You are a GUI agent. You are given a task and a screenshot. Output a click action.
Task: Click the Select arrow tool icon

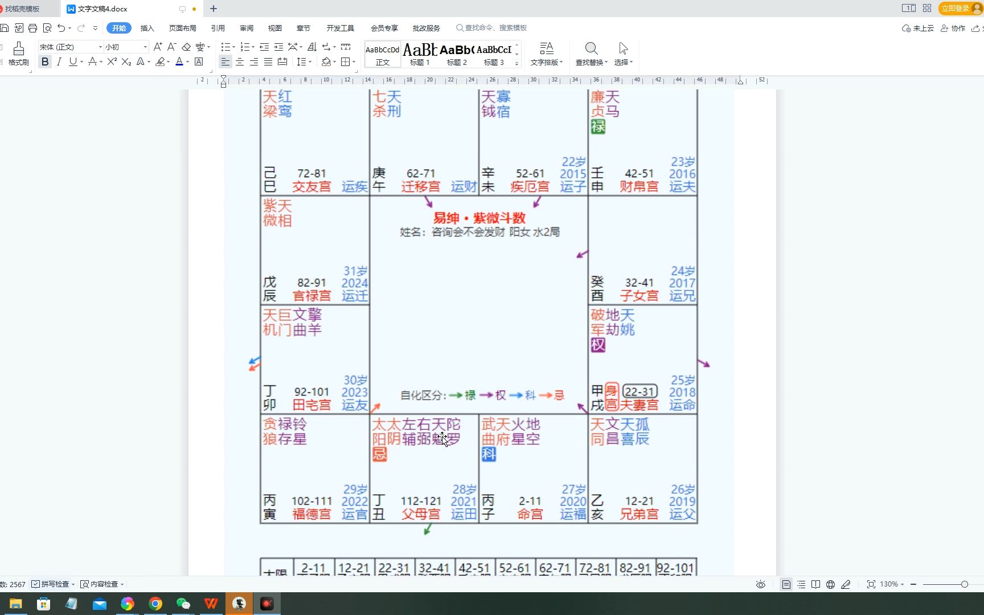pyautogui.click(x=623, y=48)
